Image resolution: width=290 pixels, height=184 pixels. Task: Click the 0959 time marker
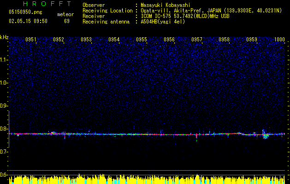252,39
